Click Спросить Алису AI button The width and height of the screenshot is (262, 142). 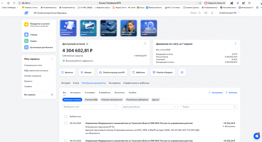(x=215, y=3)
